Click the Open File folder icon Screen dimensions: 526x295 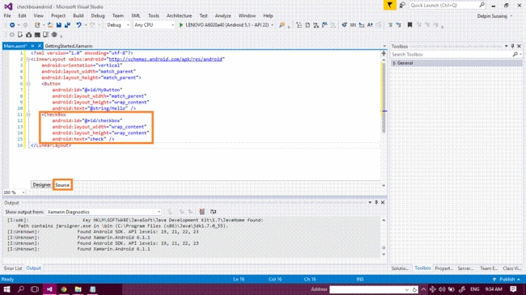50,25
